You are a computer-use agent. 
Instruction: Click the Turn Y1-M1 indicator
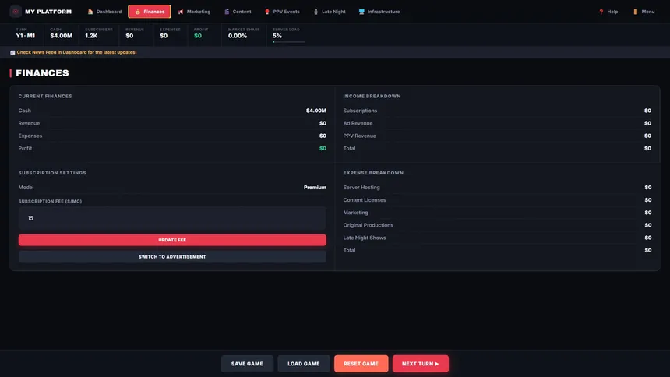[x=25, y=33]
